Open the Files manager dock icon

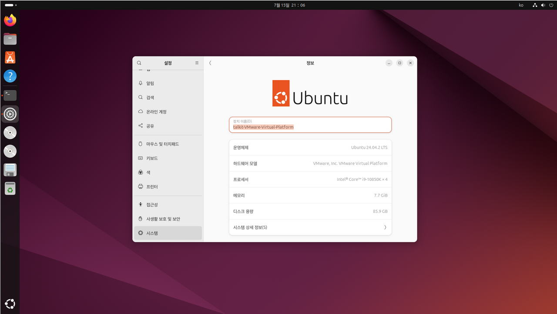click(x=10, y=39)
